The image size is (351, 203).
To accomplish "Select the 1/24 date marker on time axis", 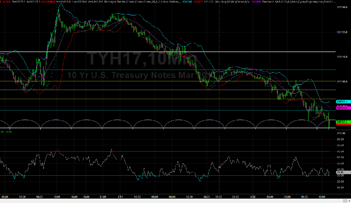I will pyautogui.click(x=120, y=197).
